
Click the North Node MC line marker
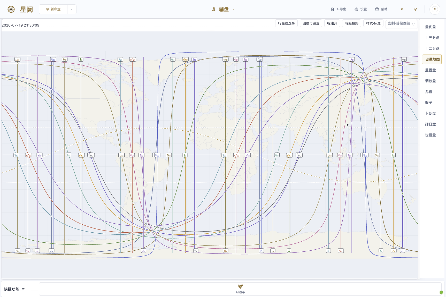coord(17,60)
